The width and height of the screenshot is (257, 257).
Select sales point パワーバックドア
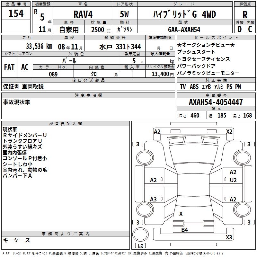(x=196, y=66)
